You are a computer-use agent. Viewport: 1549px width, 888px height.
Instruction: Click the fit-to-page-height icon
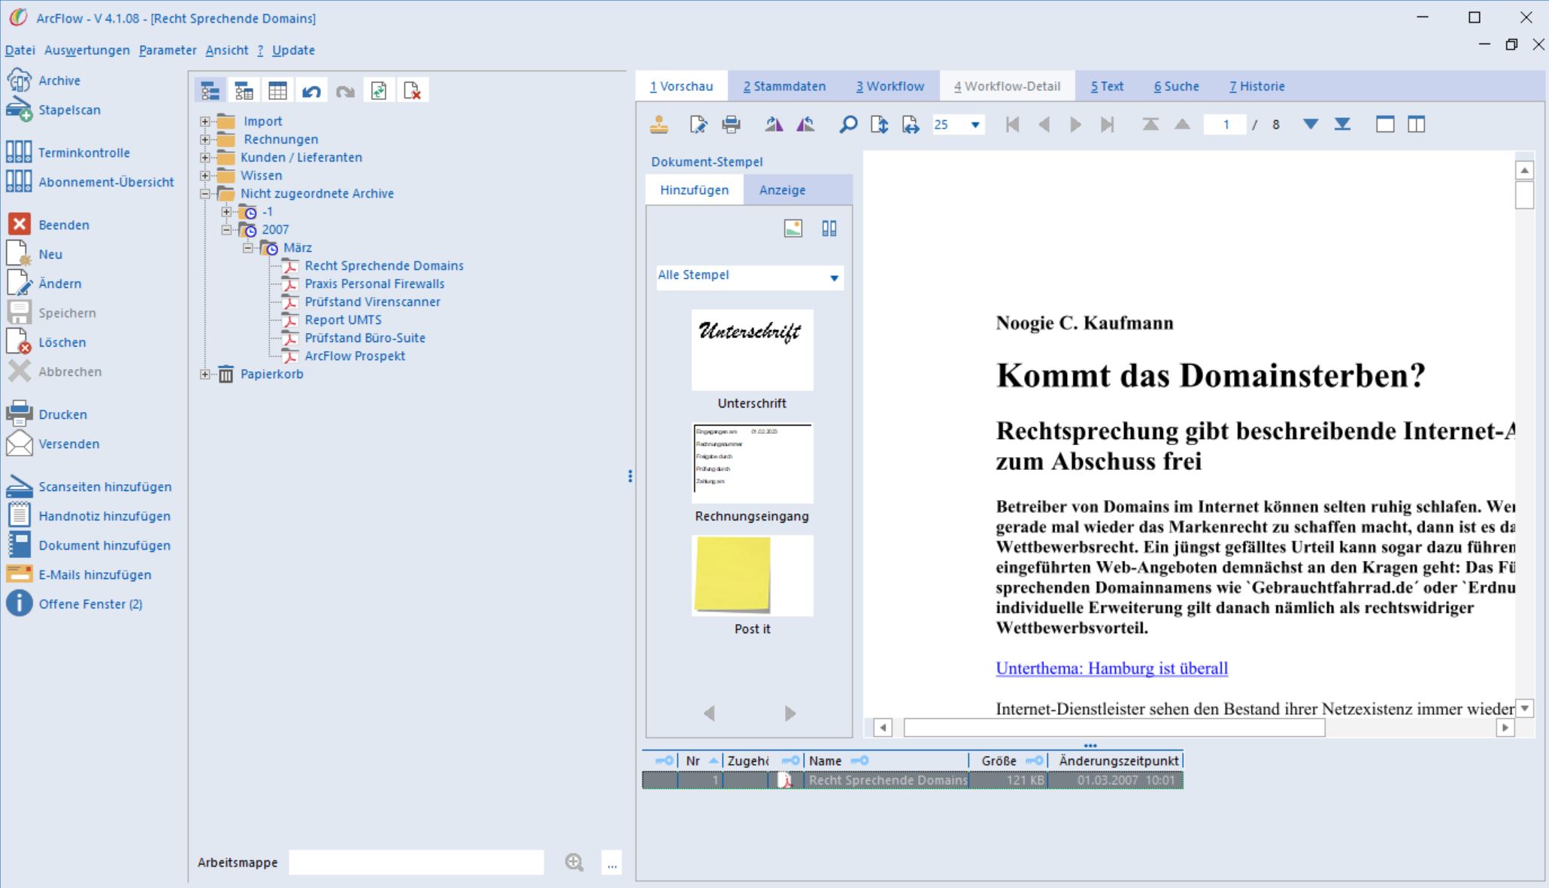(x=879, y=125)
